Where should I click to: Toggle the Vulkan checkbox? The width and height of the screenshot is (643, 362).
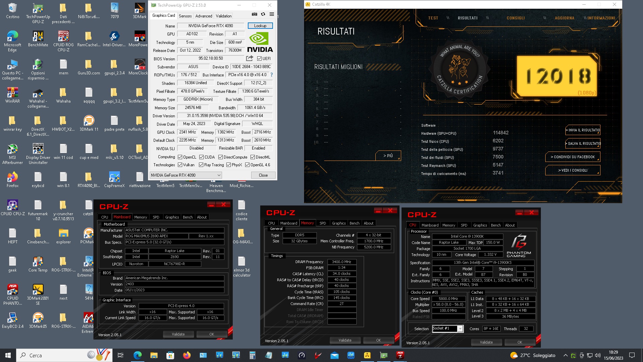point(180,165)
